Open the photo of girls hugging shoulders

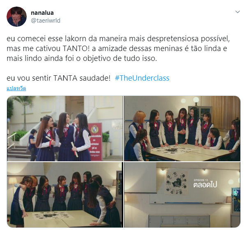pyautogui.click(x=65, y=195)
